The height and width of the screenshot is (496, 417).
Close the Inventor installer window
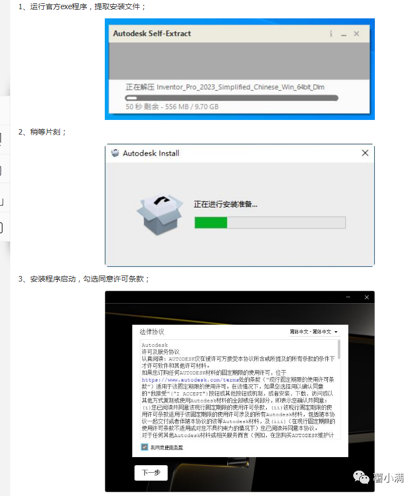pos(366,297)
